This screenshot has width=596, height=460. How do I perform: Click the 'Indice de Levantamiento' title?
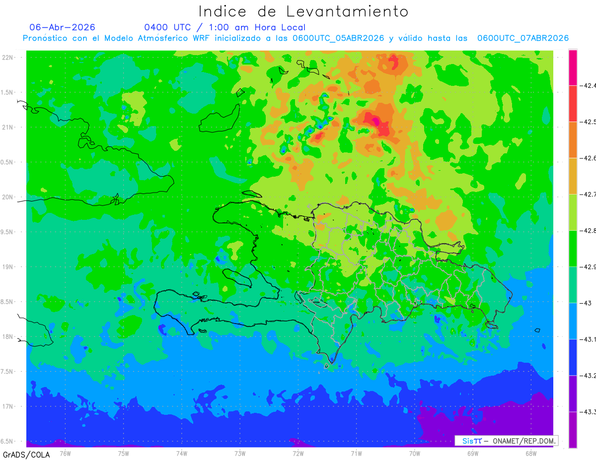click(303, 11)
